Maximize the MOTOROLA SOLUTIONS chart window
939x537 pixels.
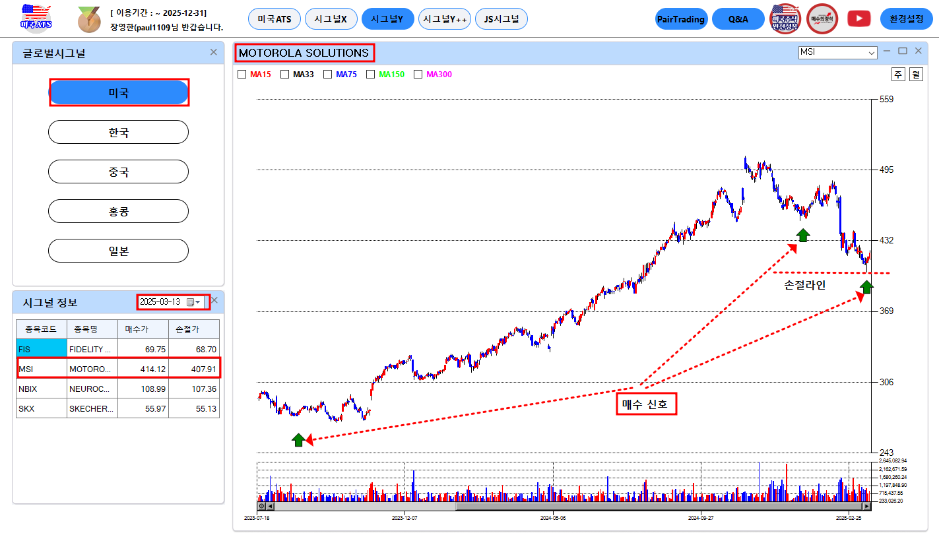[903, 51]
